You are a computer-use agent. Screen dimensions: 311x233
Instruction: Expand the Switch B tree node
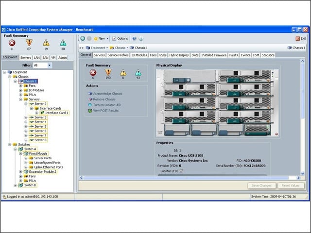pyautogui.click(x=15, y=185)
